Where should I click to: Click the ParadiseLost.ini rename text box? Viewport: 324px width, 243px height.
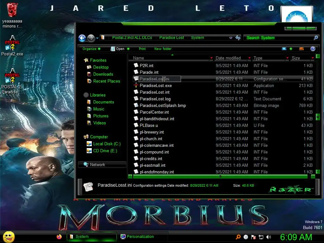[160, 79]
